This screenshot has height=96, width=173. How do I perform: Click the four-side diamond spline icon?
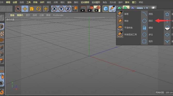(167, 34)
